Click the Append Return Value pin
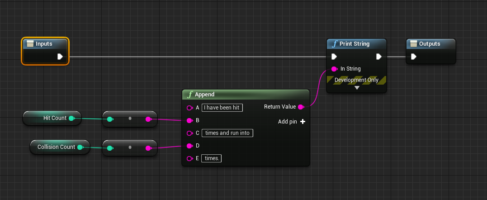 click(301, 107)
